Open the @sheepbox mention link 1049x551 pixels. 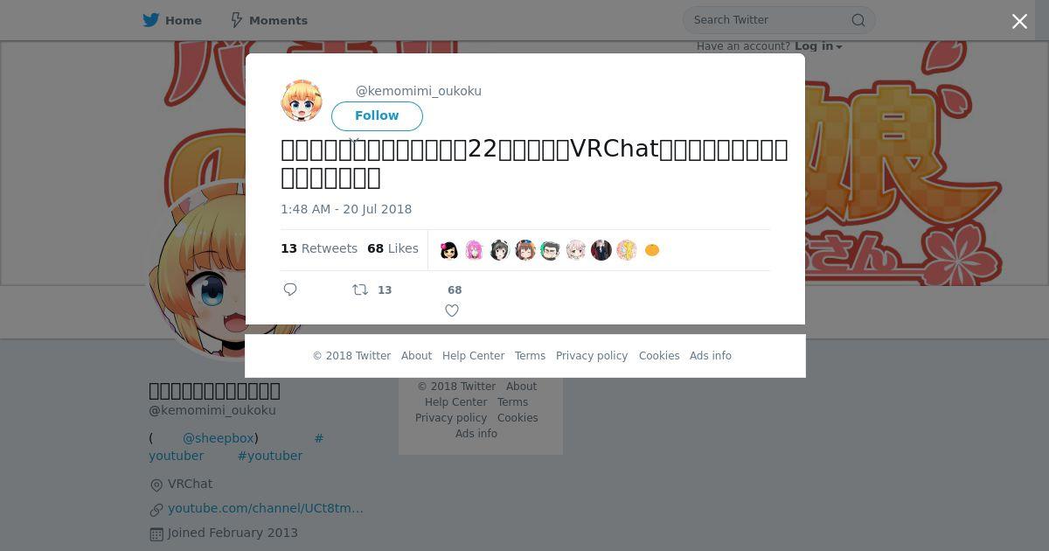[218, 438]
